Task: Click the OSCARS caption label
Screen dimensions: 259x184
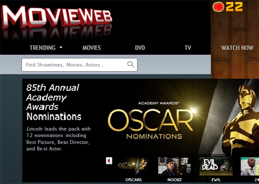Action: click(x=134, y=180)
